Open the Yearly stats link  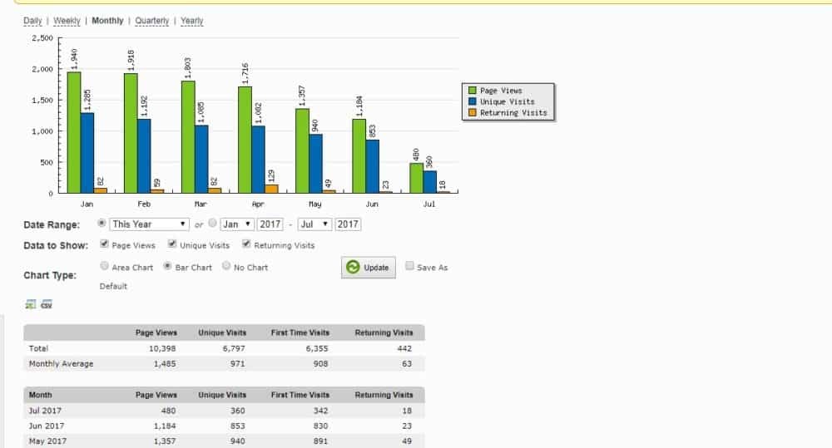click(x=191, y=21)
